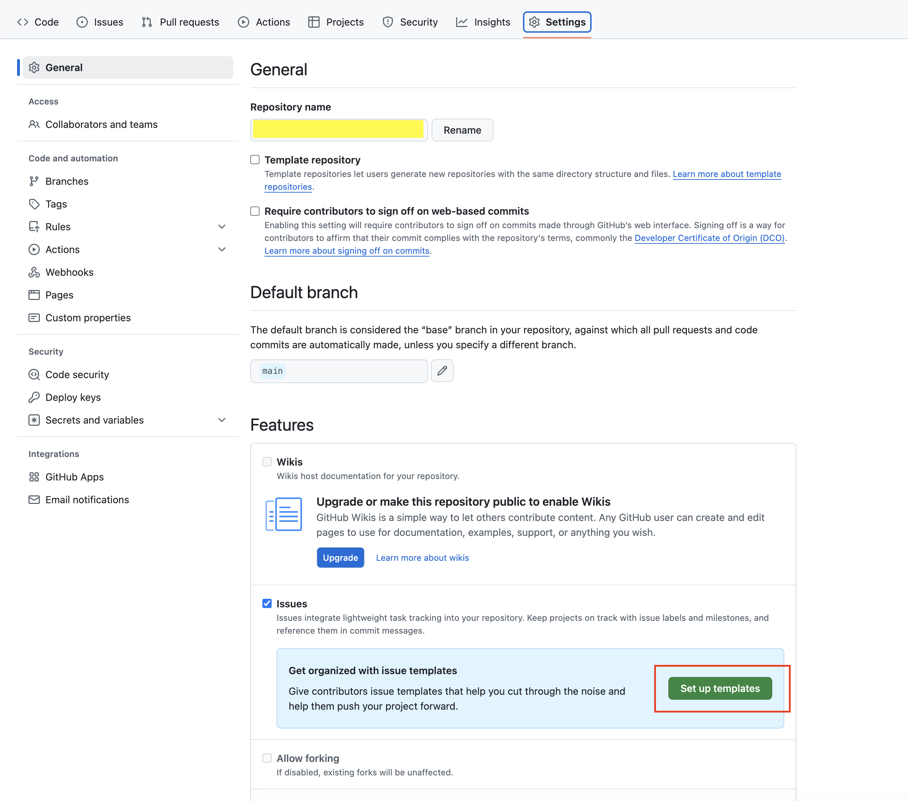Open Email notifications settings

[87, 500]
